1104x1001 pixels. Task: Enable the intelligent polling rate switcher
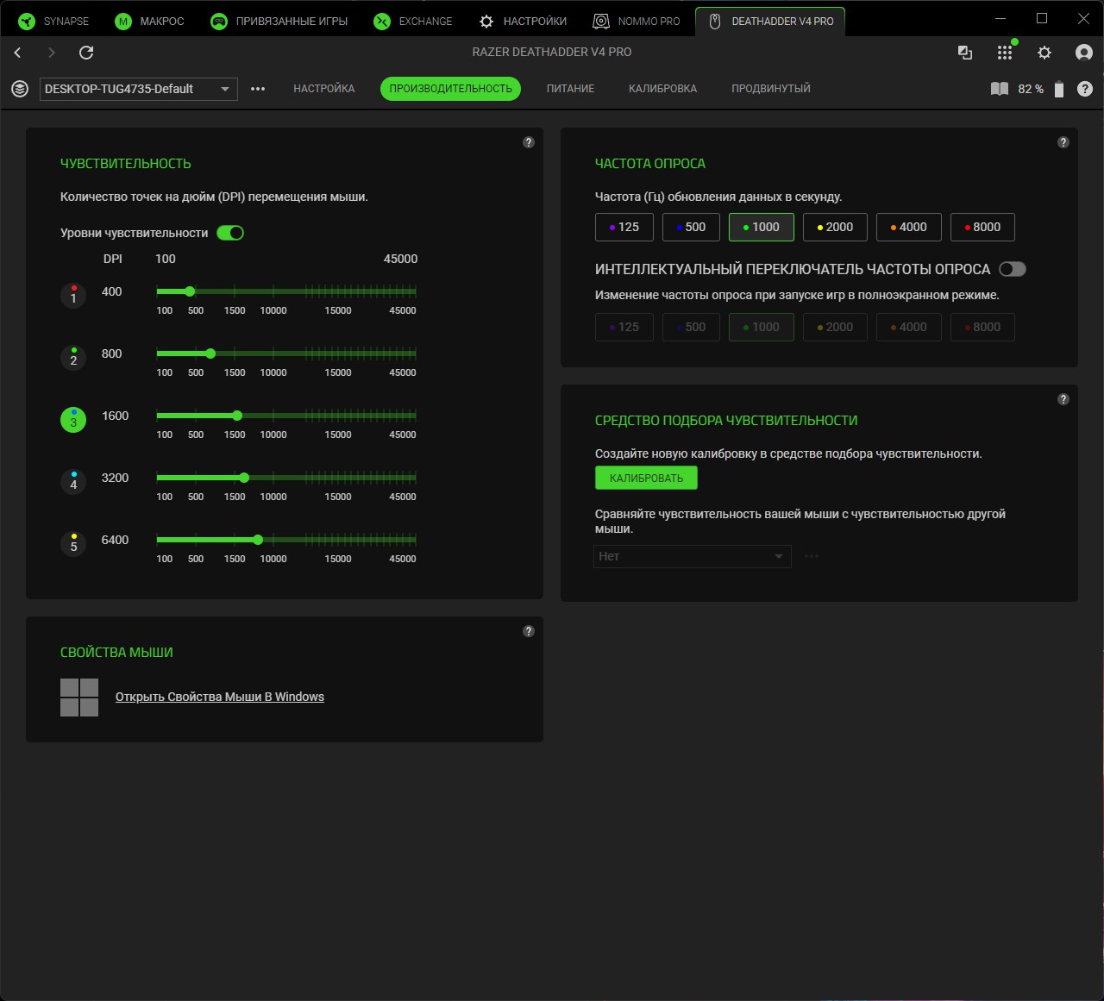[1013, 269]
